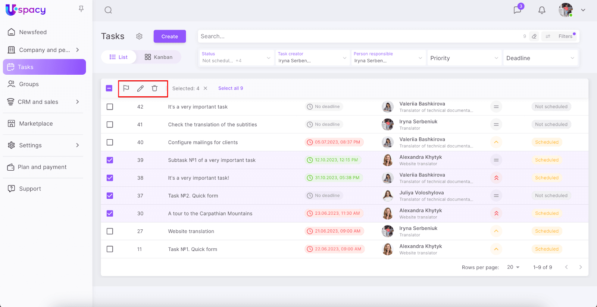
Task: Change rows per page dropdown
Action: click(x=513, y=267)
